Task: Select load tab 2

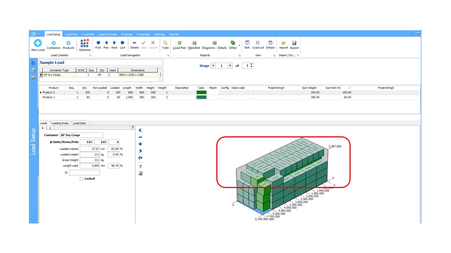Action: [x=50, y=128]
